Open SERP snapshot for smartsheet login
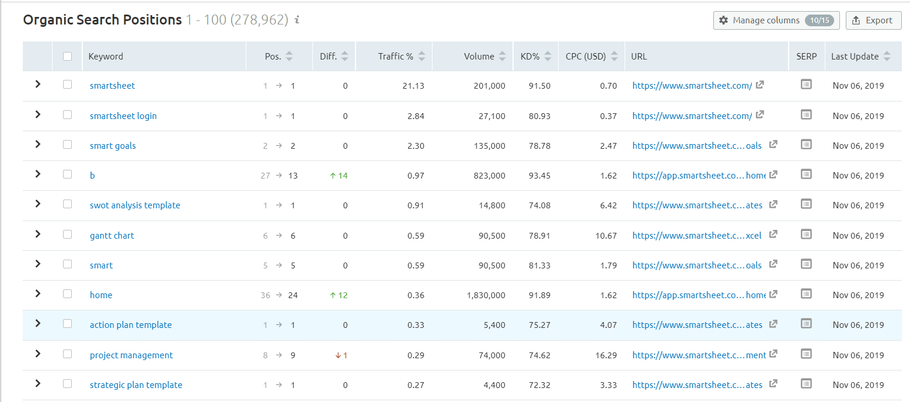This screenshot has width=910, height=402. (806, 115)
